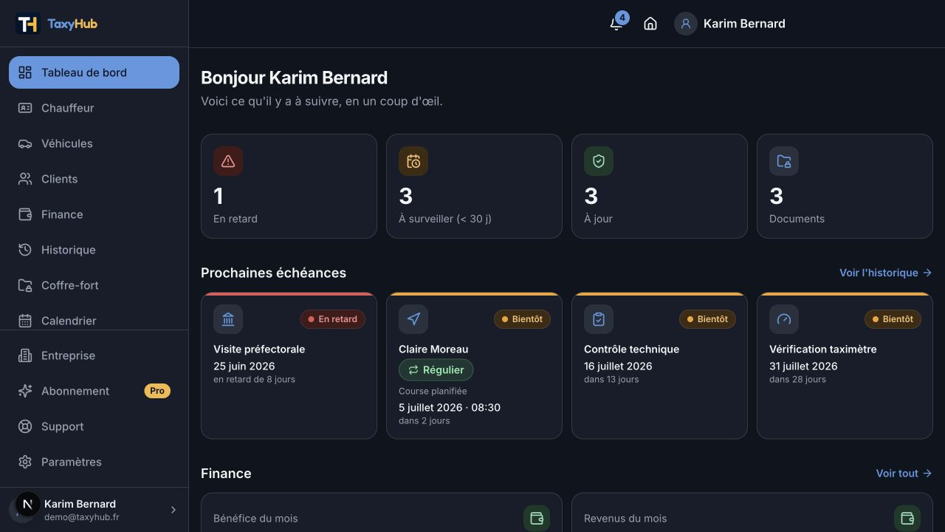945x532 pixels.
Task: Open the Coffre-fort menu item
Action: tap(94, 285)
